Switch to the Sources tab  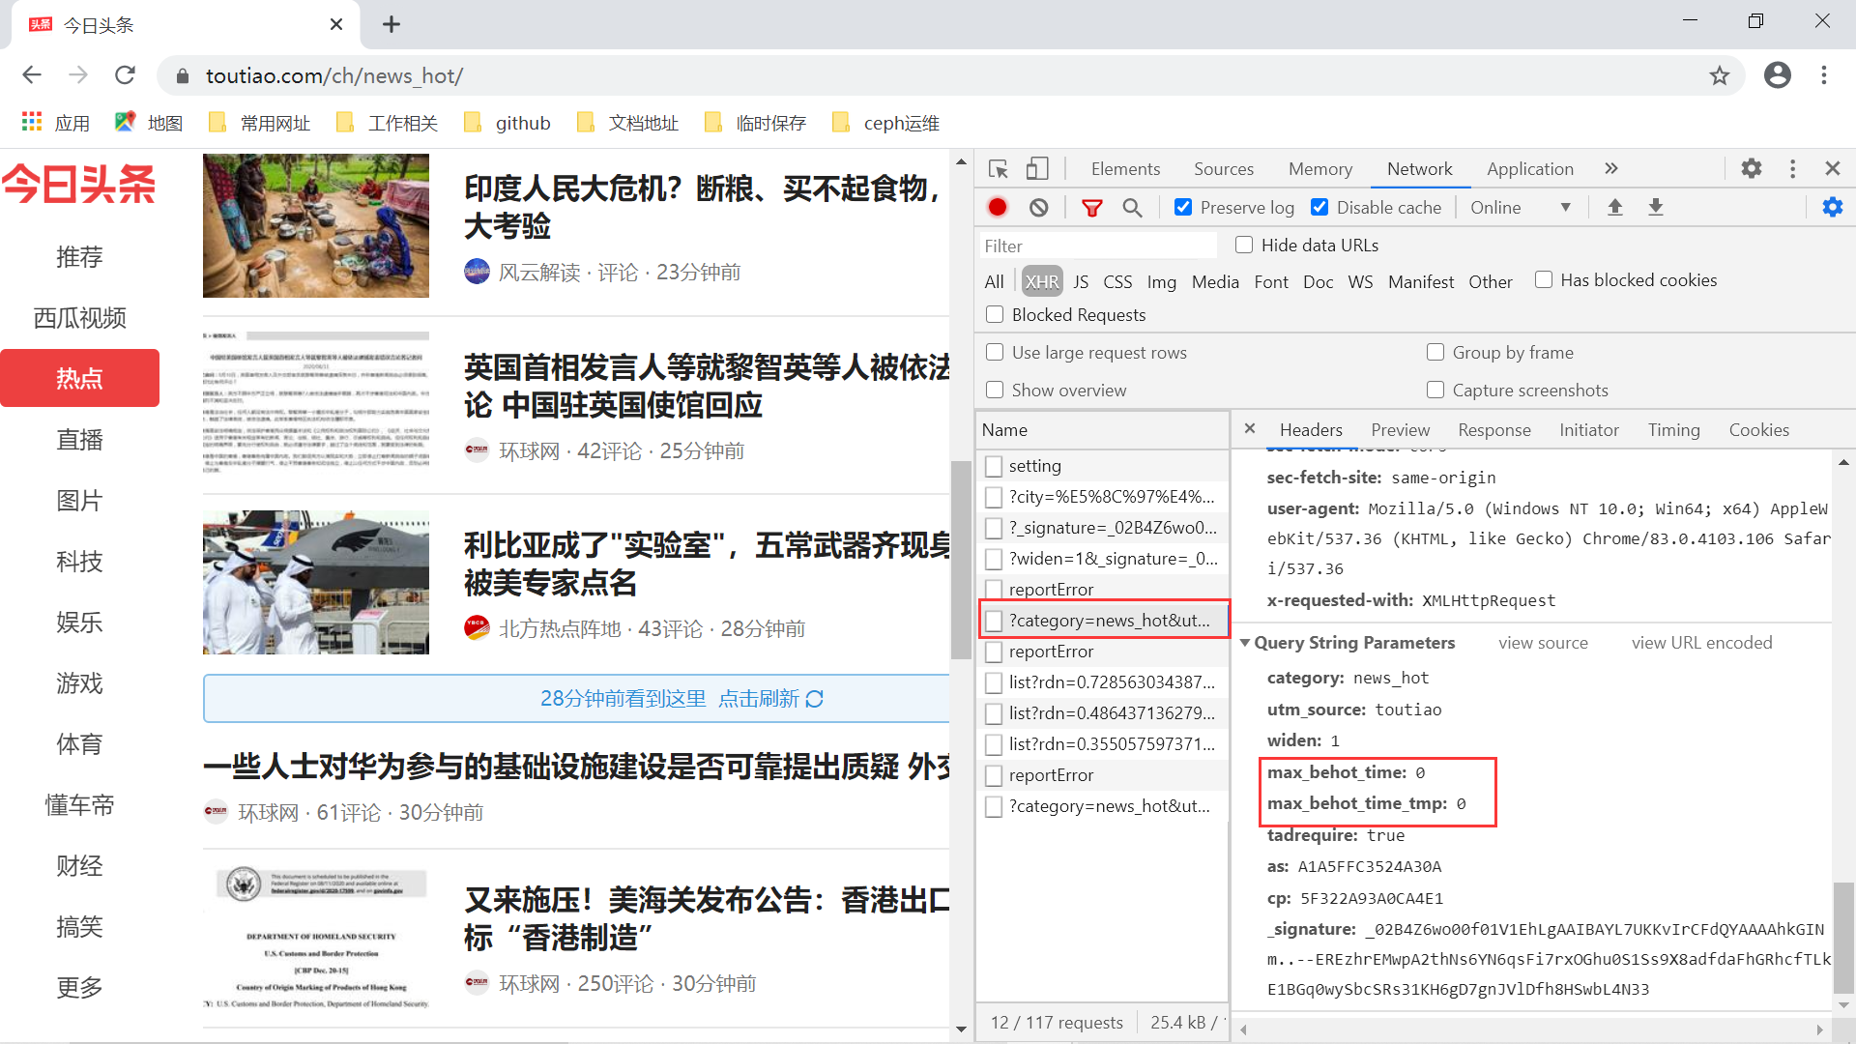(1223, 169)
